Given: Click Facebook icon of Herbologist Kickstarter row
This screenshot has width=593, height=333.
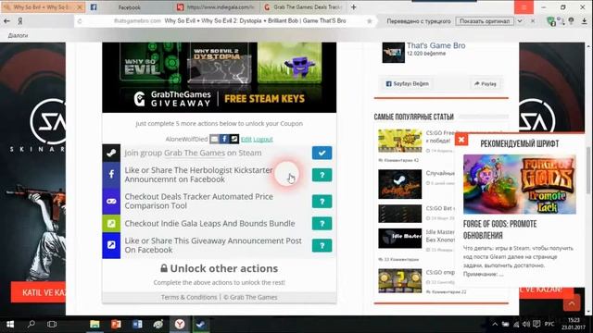Looking at the screenshot, I should coord(111,175).
